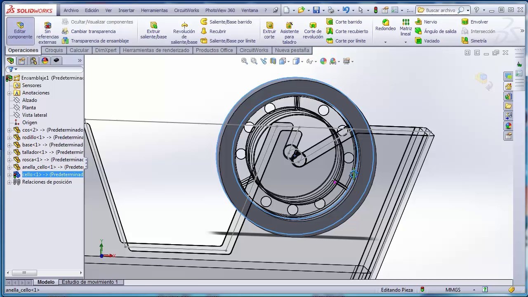Select Revolución de saliente/base tool

pyautogui.click(x=184, y=33)
